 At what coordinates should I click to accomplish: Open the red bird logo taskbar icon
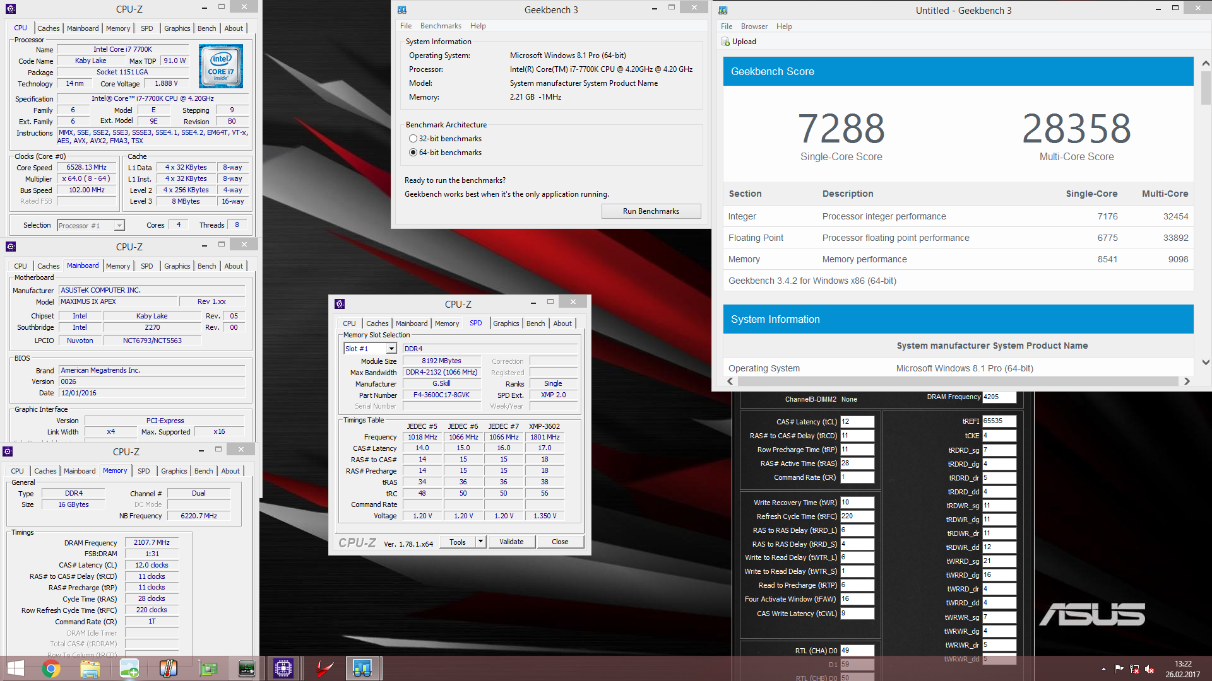[x=324, y=668]
